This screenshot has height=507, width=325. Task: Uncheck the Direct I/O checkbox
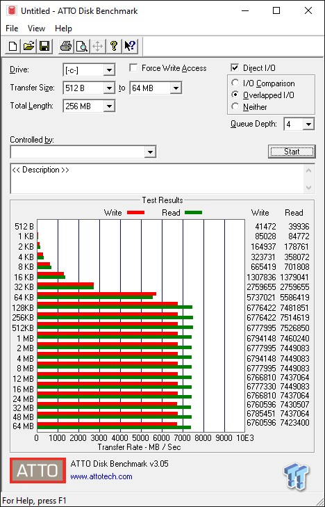click(235, 68)
